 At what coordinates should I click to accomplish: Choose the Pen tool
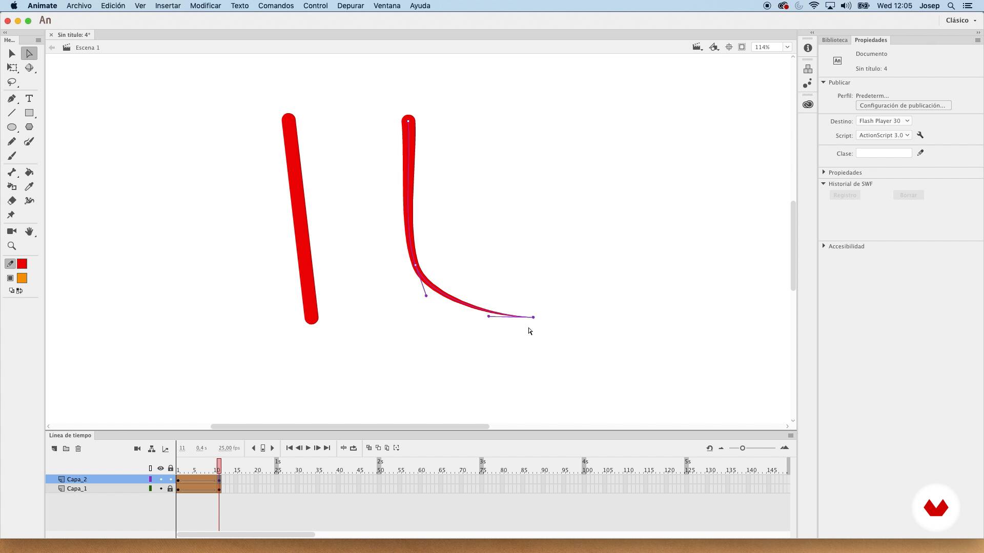(x=11, y=98)
